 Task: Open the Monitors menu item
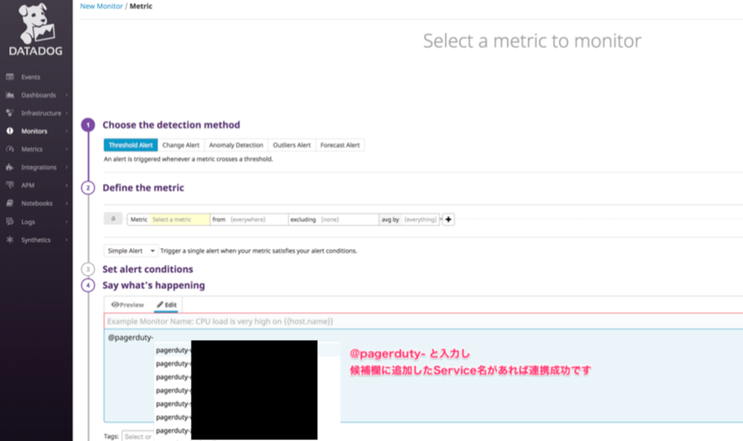tap(36, 130)
